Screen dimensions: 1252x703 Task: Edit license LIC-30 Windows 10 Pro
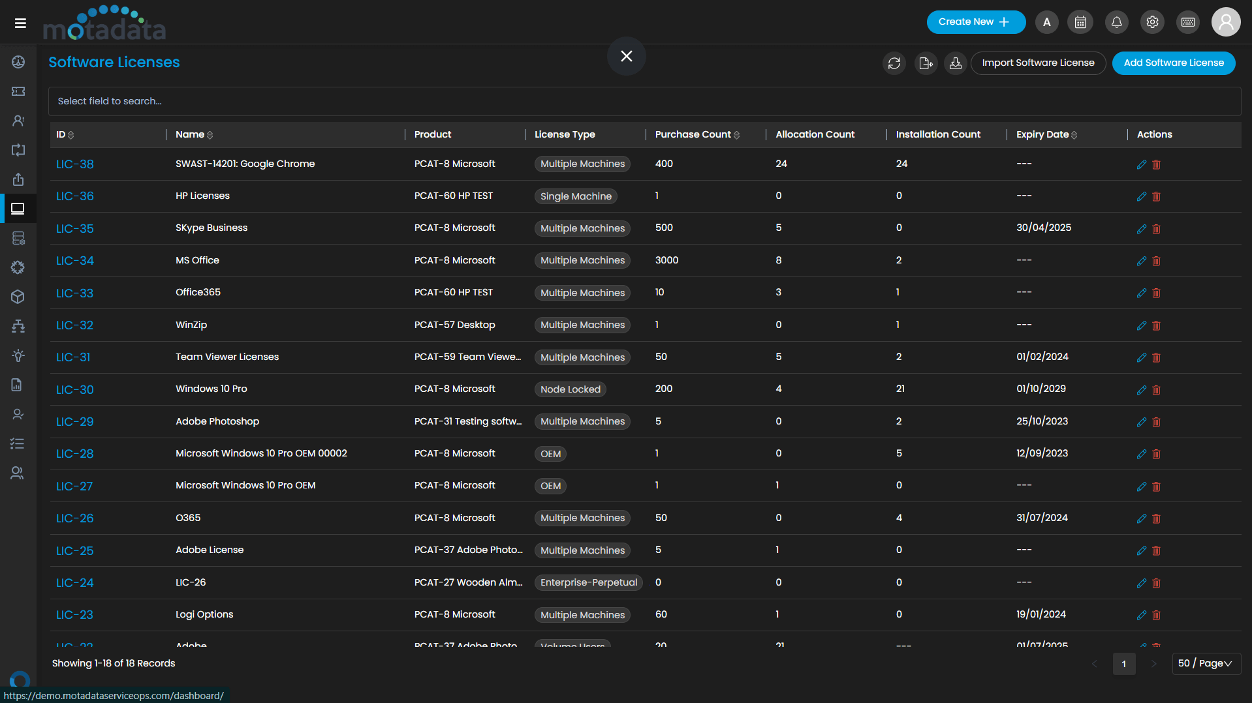[x=1142, y=390]
